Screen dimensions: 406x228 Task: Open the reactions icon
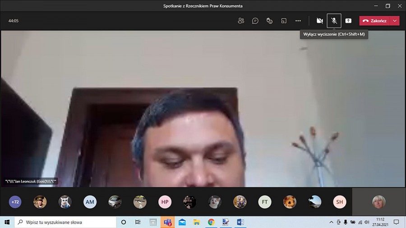coord(269,21)
